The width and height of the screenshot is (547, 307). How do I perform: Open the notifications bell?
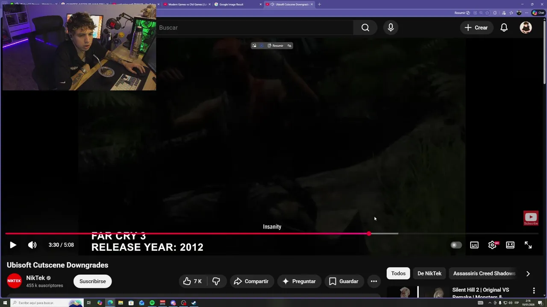coord(504,28)
